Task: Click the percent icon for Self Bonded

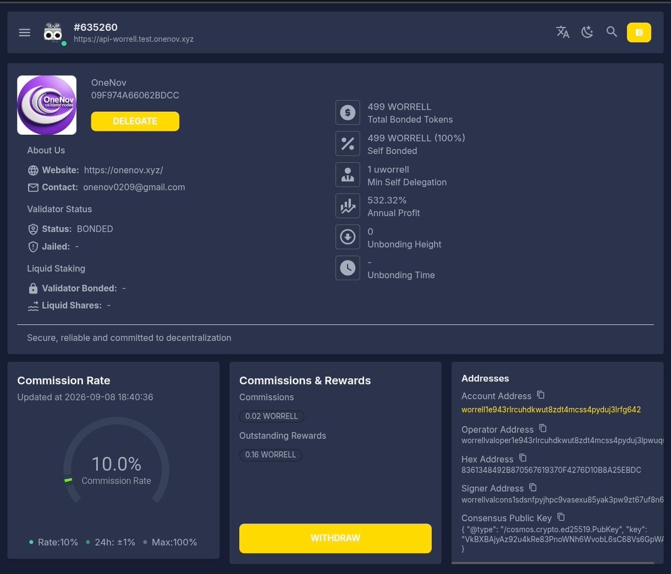Action: pos(348,144)
